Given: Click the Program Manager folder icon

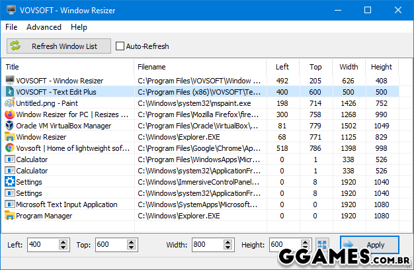Looking at the screenshot, I should coord(10,216).
